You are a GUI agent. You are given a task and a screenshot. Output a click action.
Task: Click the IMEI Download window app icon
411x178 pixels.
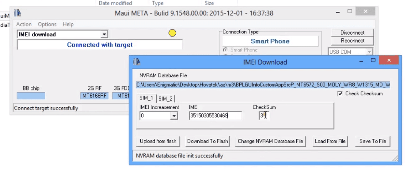137,62
